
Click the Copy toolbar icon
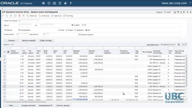click(15, 16)
